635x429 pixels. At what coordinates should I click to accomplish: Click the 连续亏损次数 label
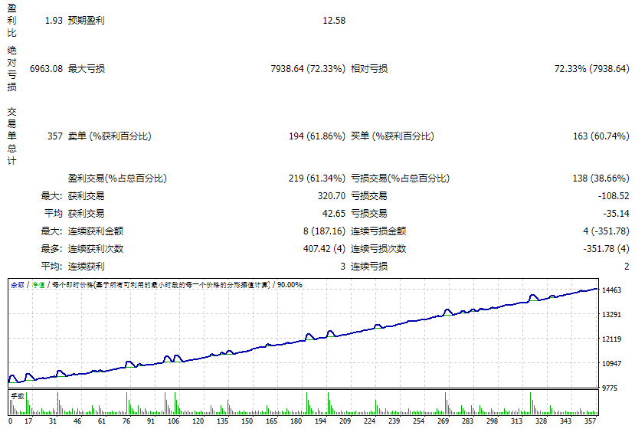pos(378,249)
